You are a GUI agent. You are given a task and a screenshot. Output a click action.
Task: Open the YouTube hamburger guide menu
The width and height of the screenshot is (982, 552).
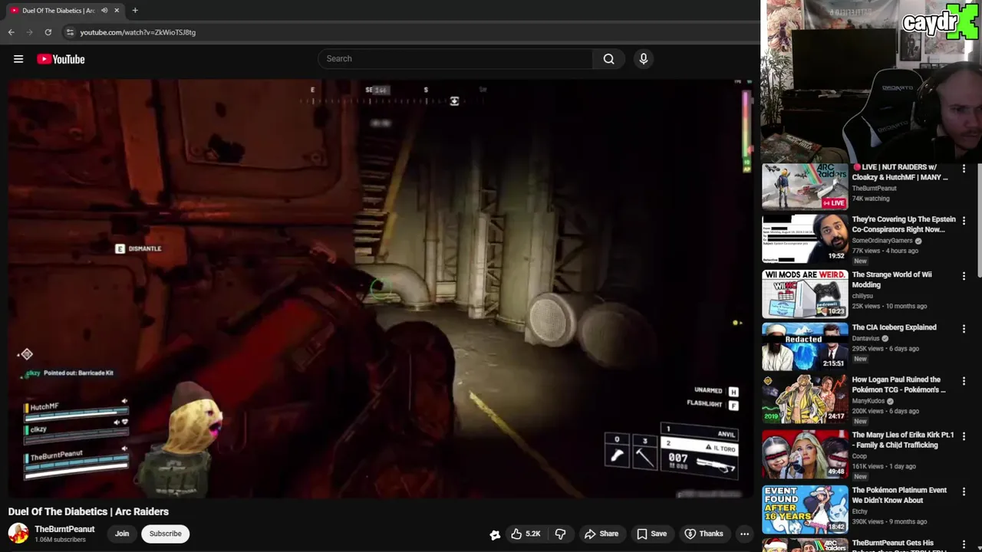18,59
